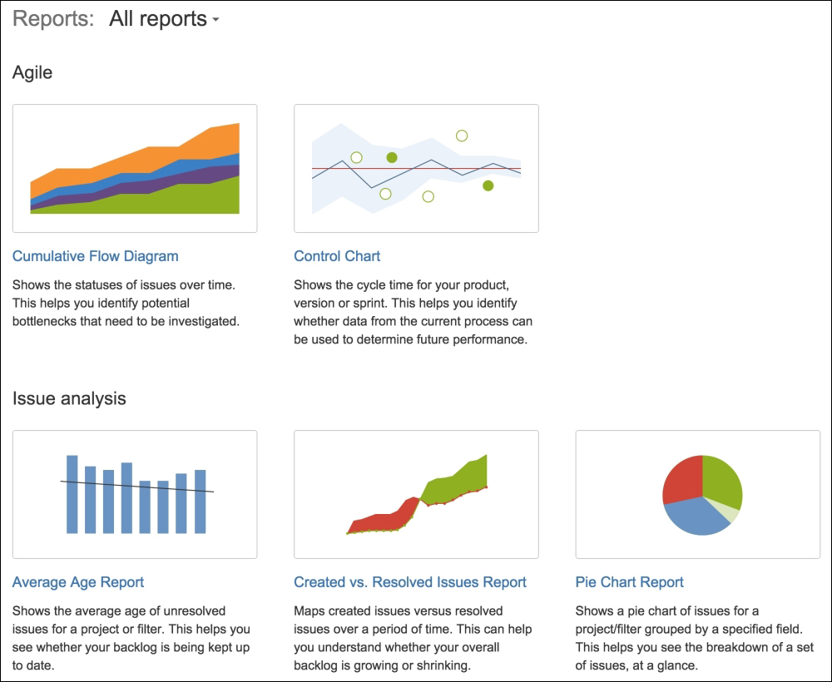Viewport: 832px width, 682px height.
Task: Click the green slice of the pie chart
Action: 721,480
